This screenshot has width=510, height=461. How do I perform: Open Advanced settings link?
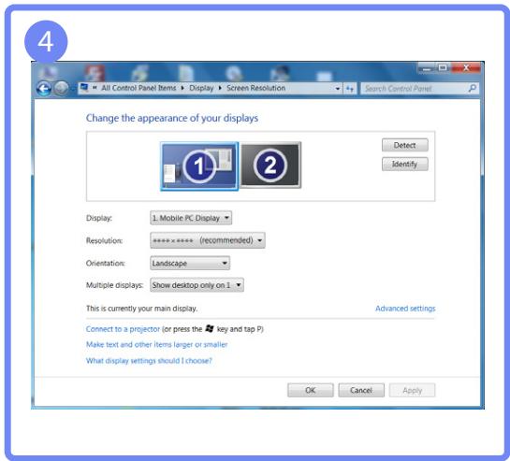point(405,309)
